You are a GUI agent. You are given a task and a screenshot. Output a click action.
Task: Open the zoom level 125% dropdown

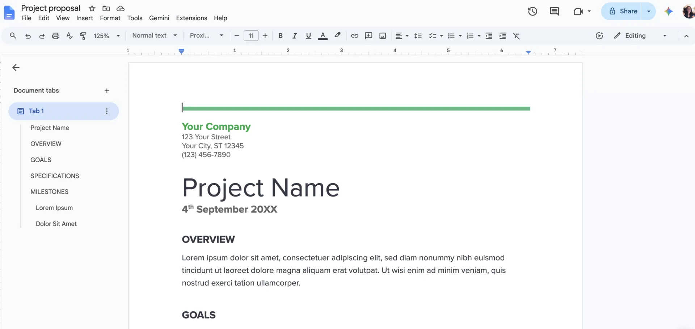tap(107, 36)
